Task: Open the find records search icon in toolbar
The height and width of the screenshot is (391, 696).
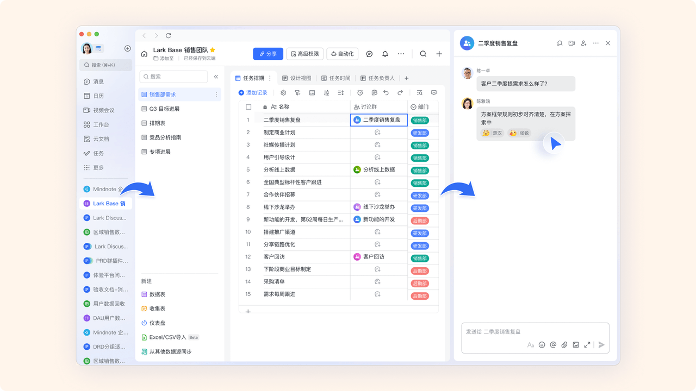Action: (419, 93)
